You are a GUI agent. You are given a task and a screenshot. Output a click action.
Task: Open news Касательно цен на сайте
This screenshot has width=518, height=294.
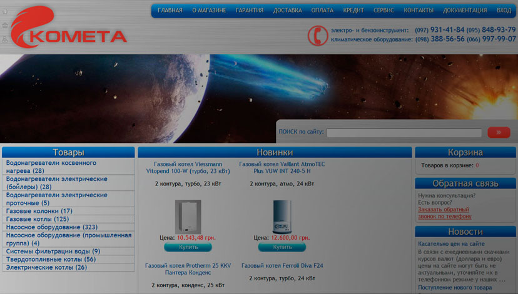451,244
